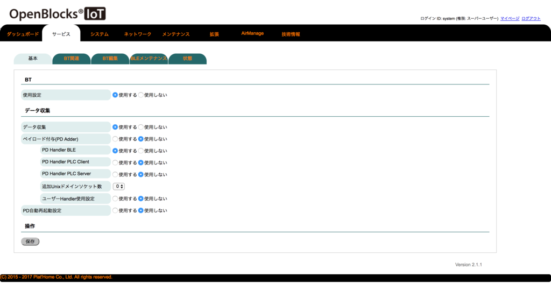Select the サービス main tab
Image resolution: width=551 pixels, height=298 pixels.
(61, 34)
